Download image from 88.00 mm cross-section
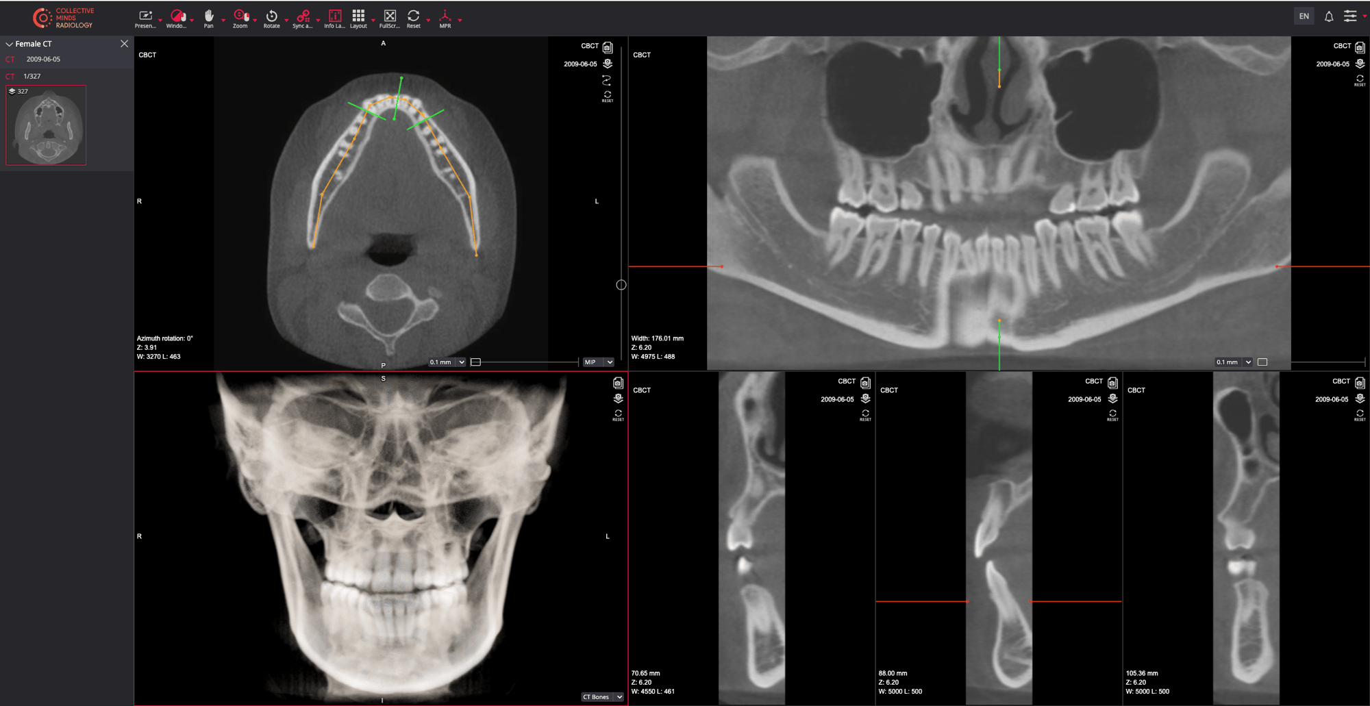Screen dimensions: 1370x706 click(x=1112, y=399)
